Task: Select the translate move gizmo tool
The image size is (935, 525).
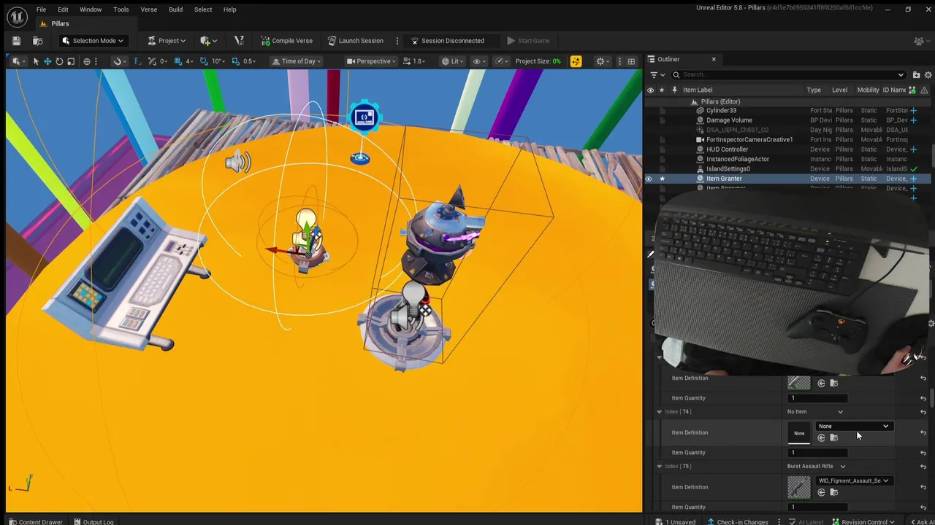Action: 47,61
